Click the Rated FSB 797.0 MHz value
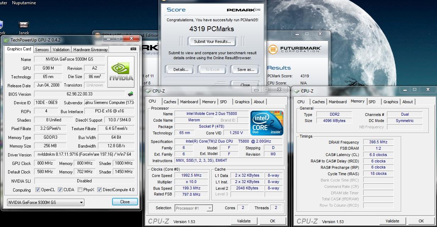The height and width of the screenshot is (227, 437). [192, 194]
